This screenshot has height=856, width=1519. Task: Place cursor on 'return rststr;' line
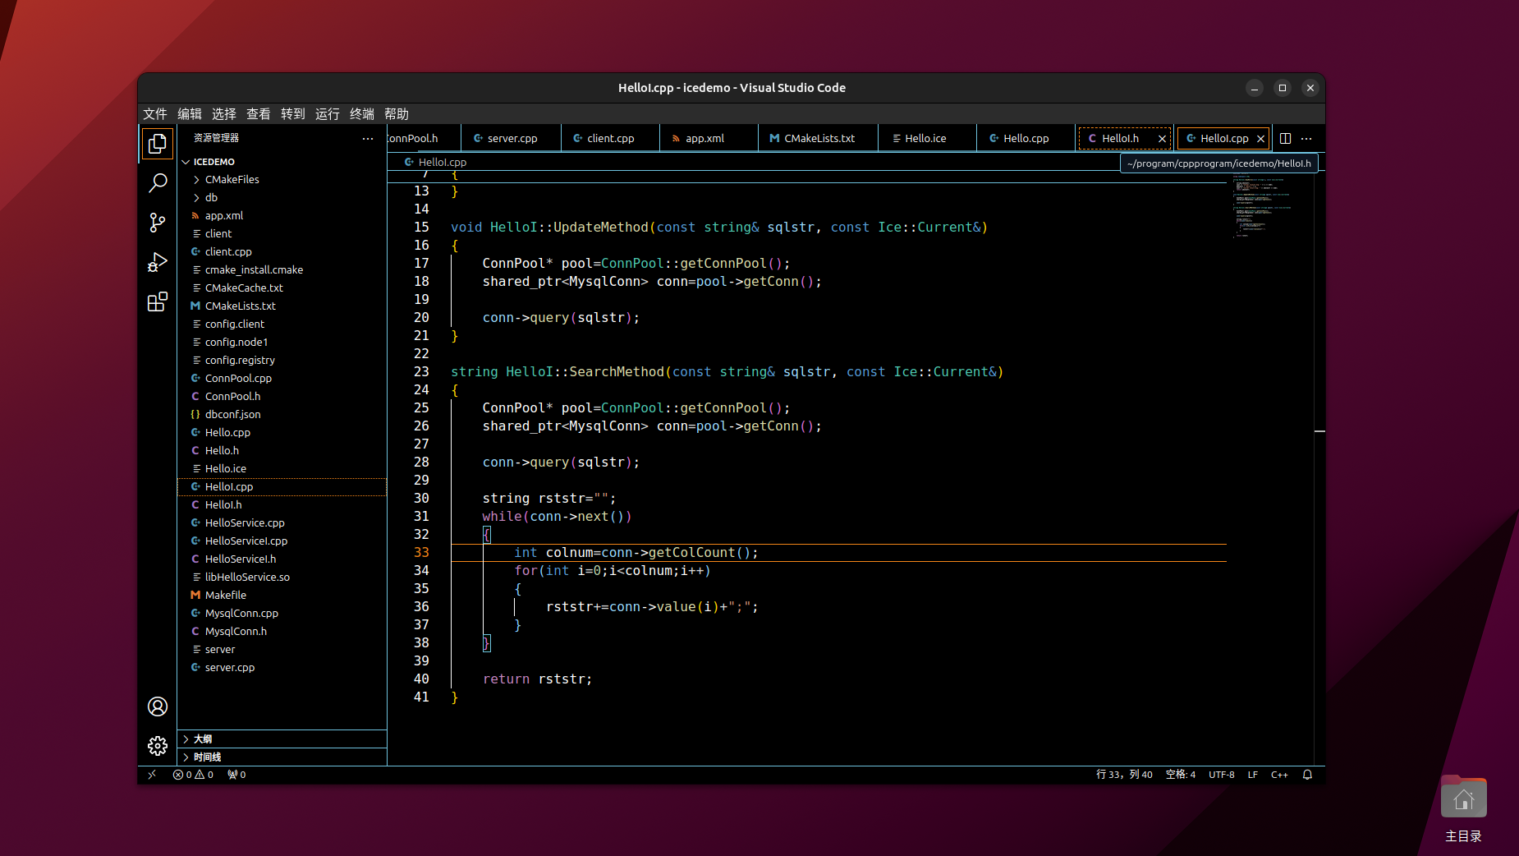click(537, 679)
